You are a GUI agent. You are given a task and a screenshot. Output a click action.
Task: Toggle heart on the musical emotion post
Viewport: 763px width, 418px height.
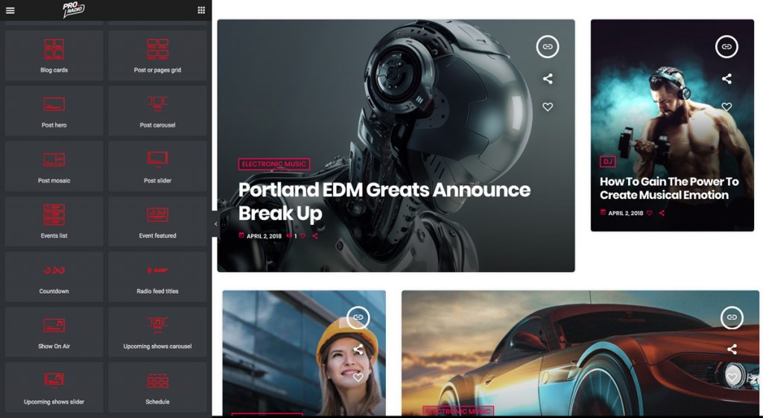(726, 107)
